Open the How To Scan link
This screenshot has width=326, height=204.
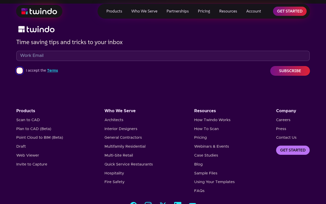coord(207,129)
